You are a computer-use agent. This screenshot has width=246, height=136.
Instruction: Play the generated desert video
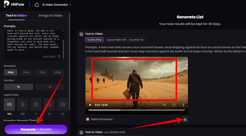[90, 105]
